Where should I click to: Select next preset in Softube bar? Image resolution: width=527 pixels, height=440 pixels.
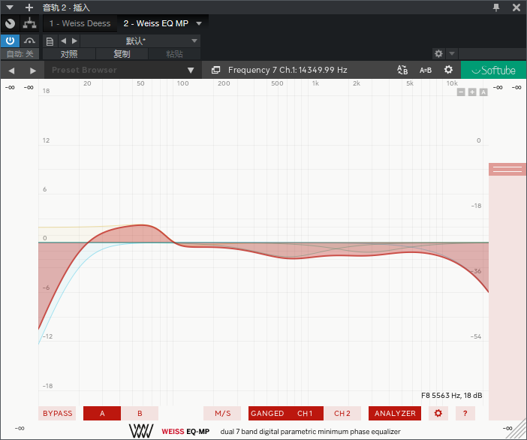32,71
